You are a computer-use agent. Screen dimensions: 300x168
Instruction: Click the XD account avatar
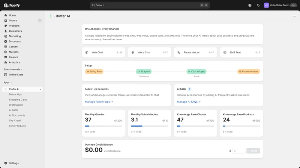pos(266,5)
